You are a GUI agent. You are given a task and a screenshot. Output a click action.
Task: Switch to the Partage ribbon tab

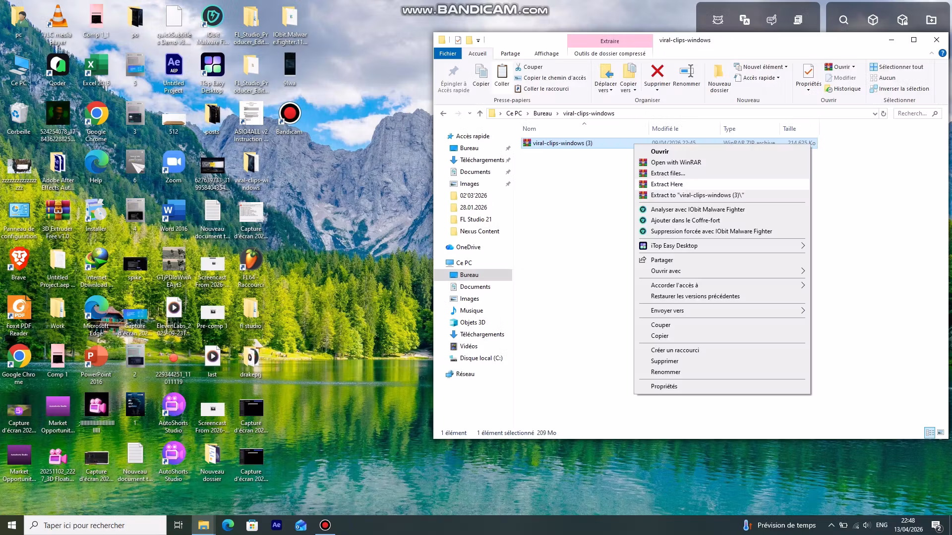[510, 53]
